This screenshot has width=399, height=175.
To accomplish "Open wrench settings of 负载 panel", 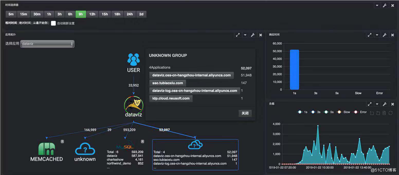I will point(385,104).
